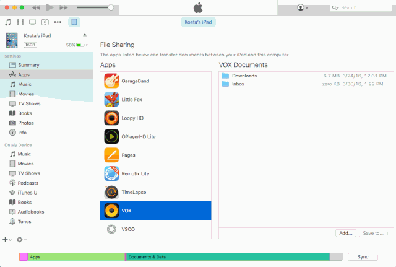Open Info in Settings sidebar
The image size is (396, 267).
tap(46, 132)
